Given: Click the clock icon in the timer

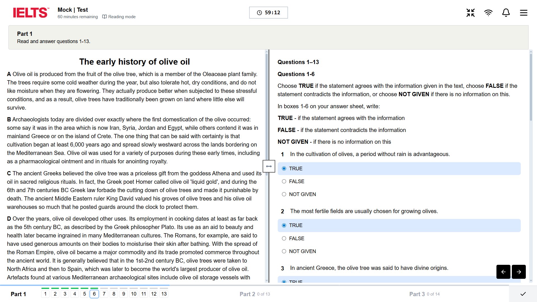Looking at the screenshot, I should click(259, 13).
